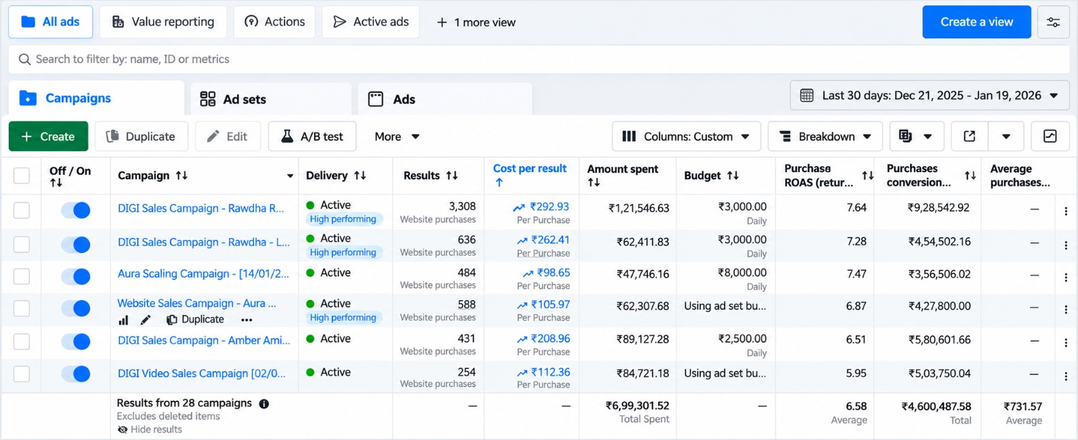Open three-dot menu under Website Sales Campaign
This screenshot has width=1078, height=440.
(247, 320)
